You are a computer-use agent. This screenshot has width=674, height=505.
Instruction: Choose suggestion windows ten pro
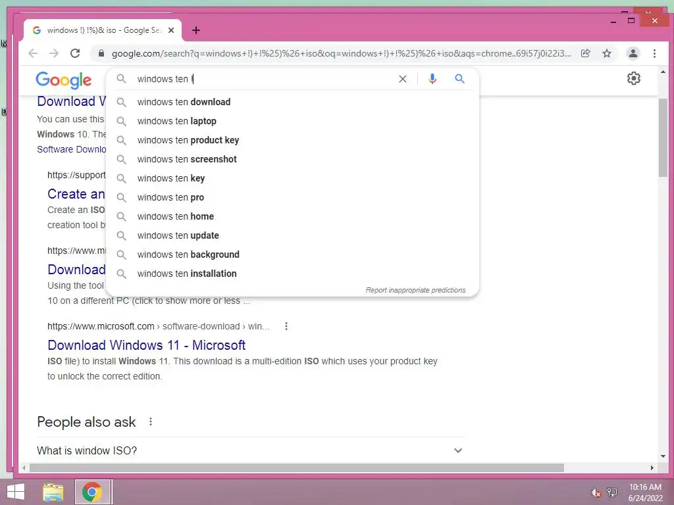tap(292, 197)
